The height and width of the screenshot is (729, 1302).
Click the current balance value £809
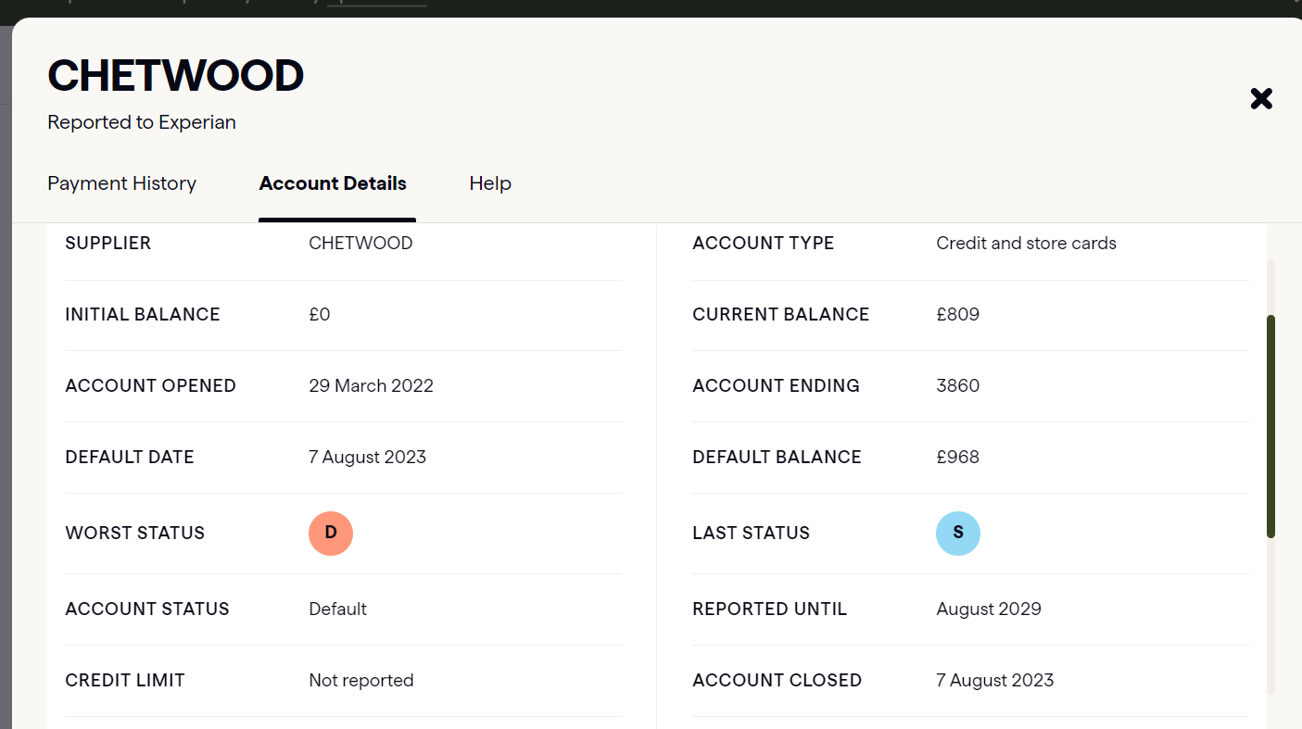click(957, 315)
